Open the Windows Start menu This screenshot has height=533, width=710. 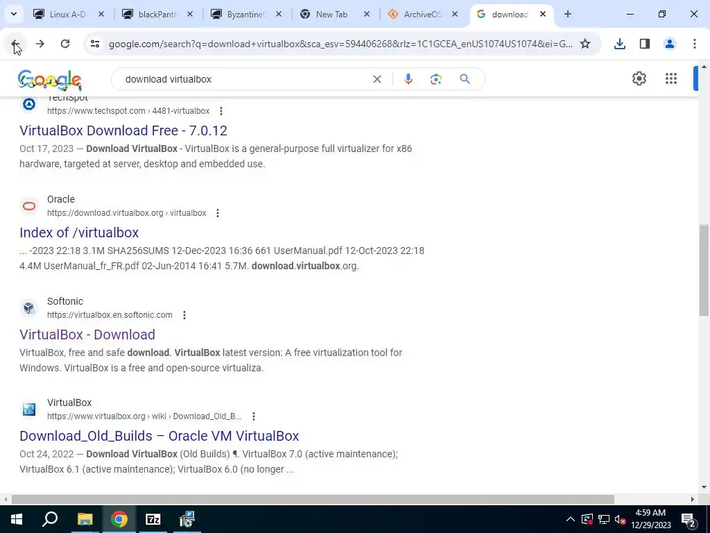pos(17,519)
